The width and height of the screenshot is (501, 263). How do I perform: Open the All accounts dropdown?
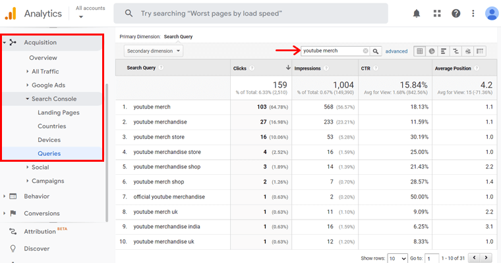pyautogui.click(x=90, y=12)
